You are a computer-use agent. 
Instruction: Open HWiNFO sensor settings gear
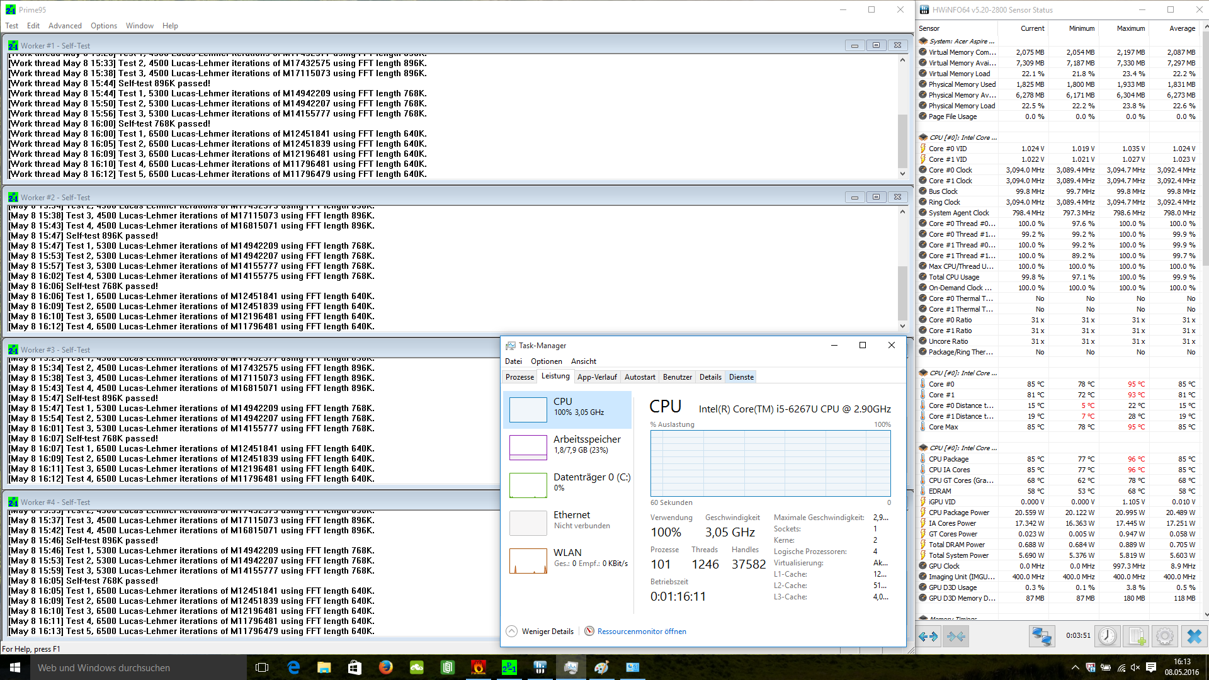tap(1165, 637)
